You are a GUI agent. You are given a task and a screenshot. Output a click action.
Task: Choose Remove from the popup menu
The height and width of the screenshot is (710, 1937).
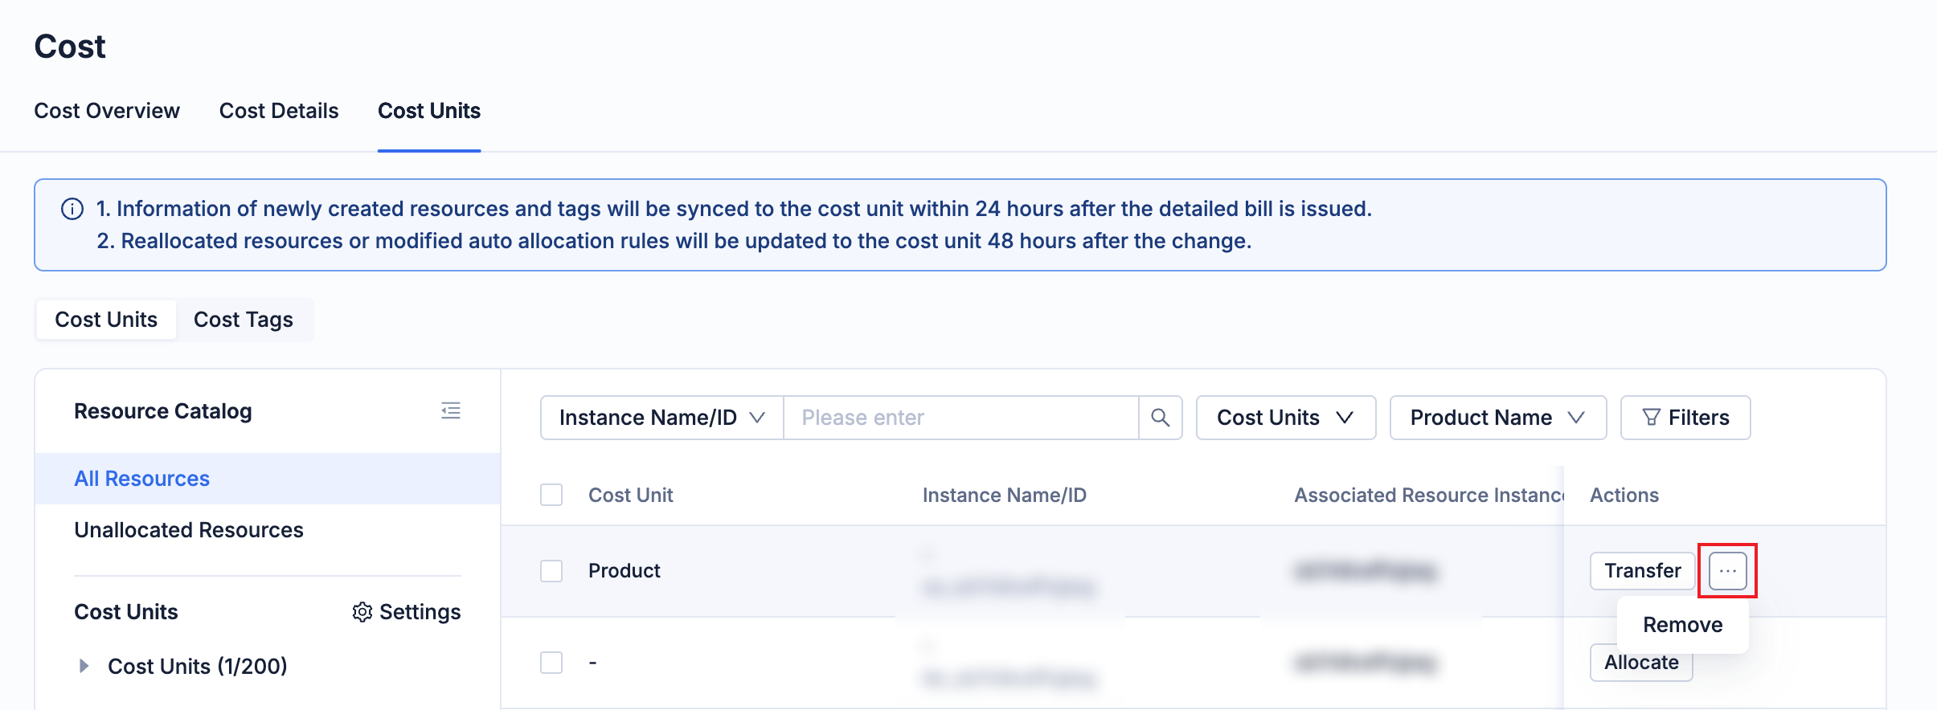(x=1682, y=625)
